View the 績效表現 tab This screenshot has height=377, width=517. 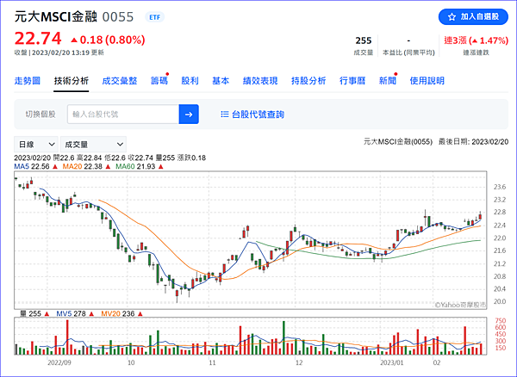pos(260,81)
